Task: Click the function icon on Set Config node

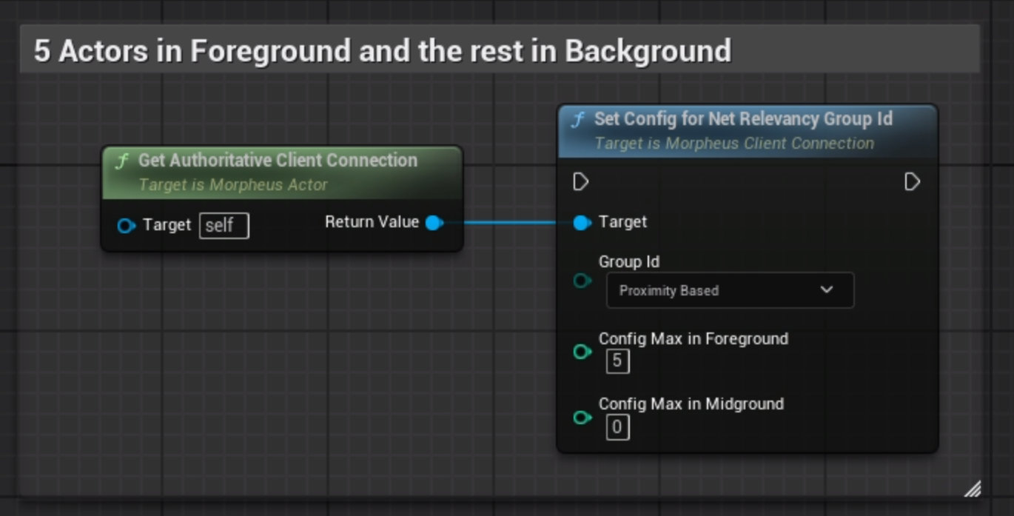Action: click(x=577, y=120)
